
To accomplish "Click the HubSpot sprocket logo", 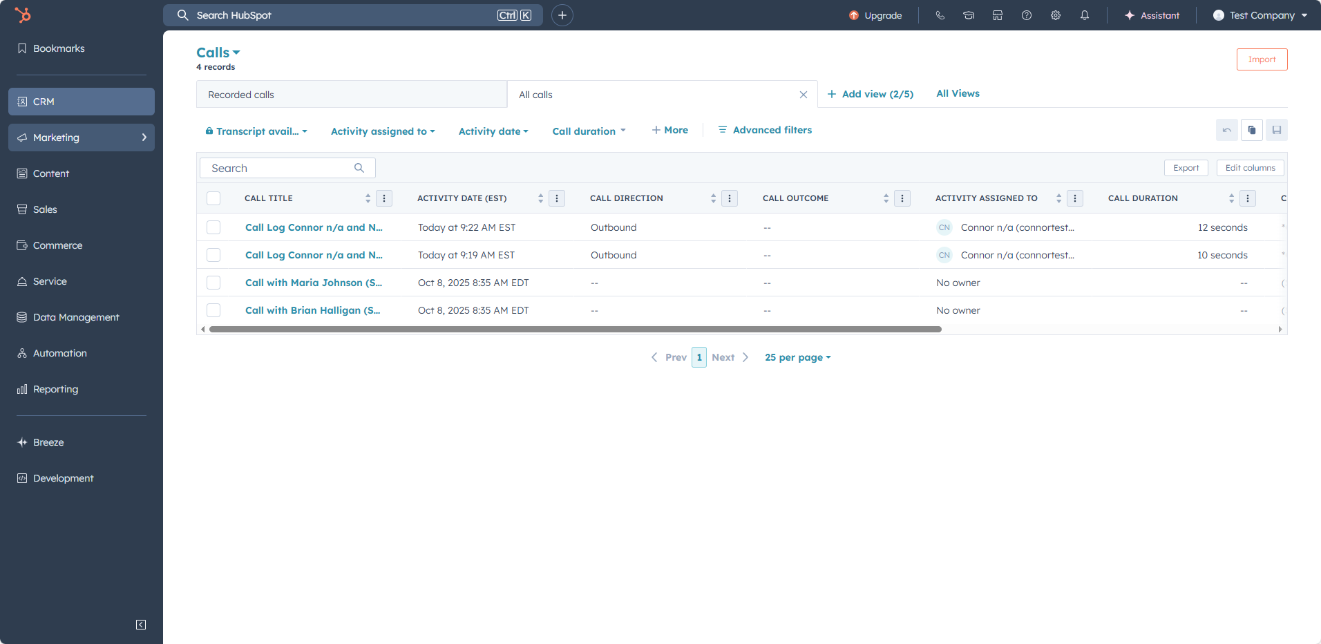I will click(23, 15).
